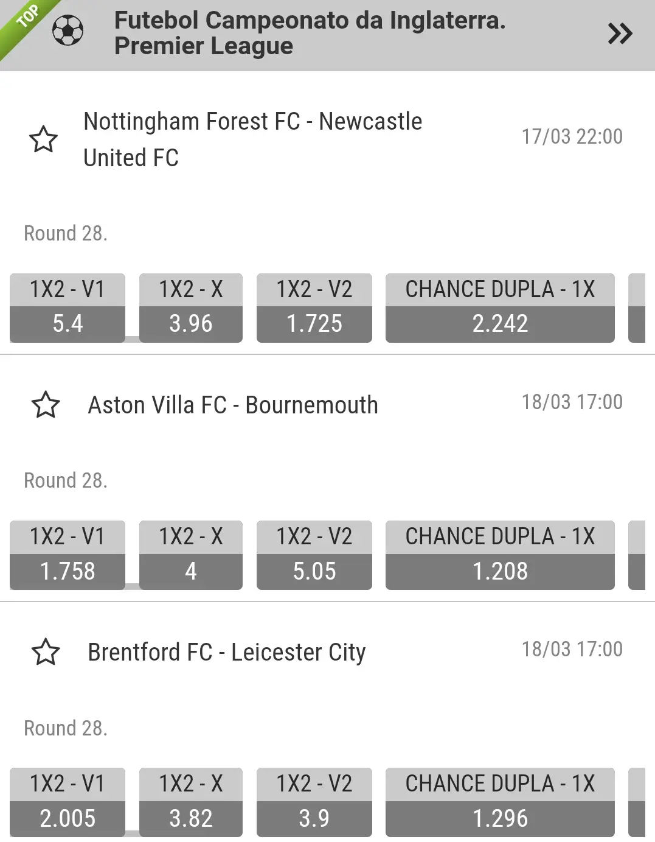Image resolution: width=655 pixels, height=842 pixels.
Task: Select draw odds 3.82 for Brentford match
Action: pyautogui.click(x=191, y=803)
